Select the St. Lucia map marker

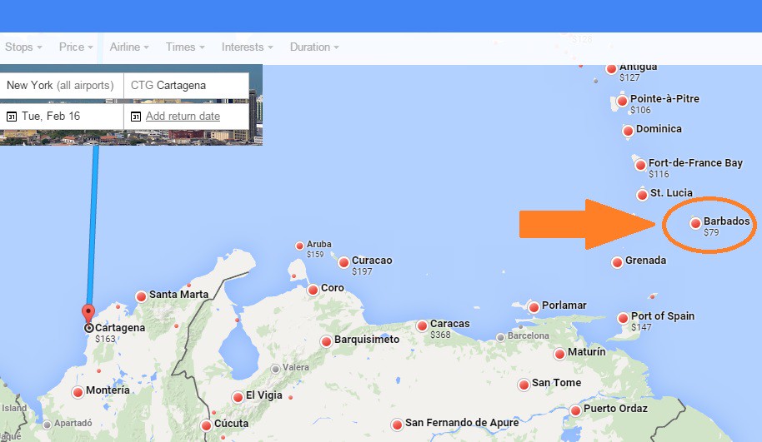click(642, 195)
